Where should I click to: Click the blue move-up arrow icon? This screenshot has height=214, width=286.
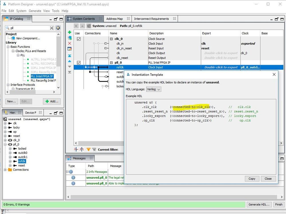coord(70,61)
